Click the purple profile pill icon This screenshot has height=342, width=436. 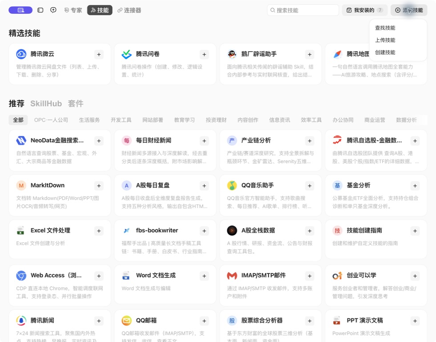[20, 10]
